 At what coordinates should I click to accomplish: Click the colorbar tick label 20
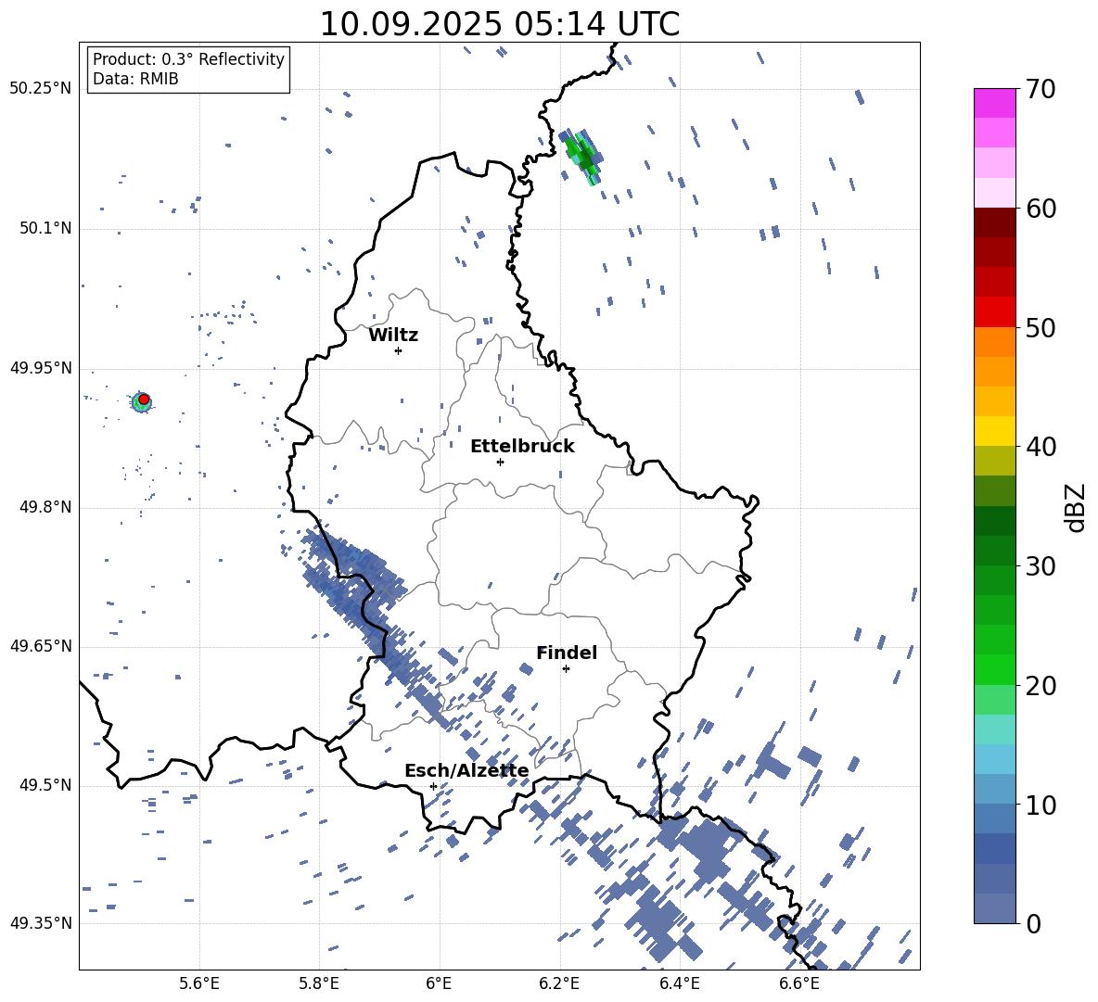pos(1041,686)
